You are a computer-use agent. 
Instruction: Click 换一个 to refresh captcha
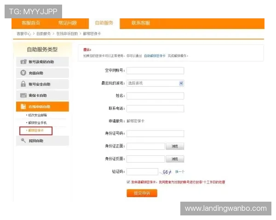180,171
